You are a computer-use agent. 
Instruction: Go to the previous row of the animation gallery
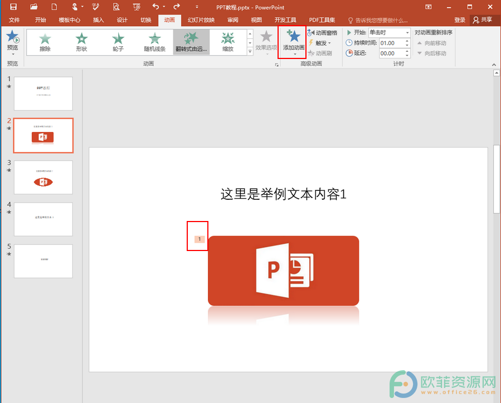point(250,33)
